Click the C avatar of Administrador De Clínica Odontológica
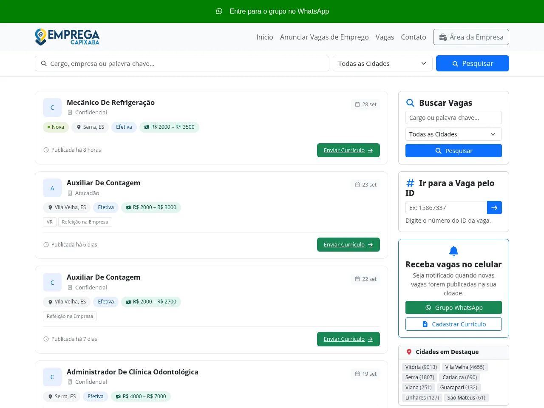Screen dimensions: 544x408 tap(52, 377)
